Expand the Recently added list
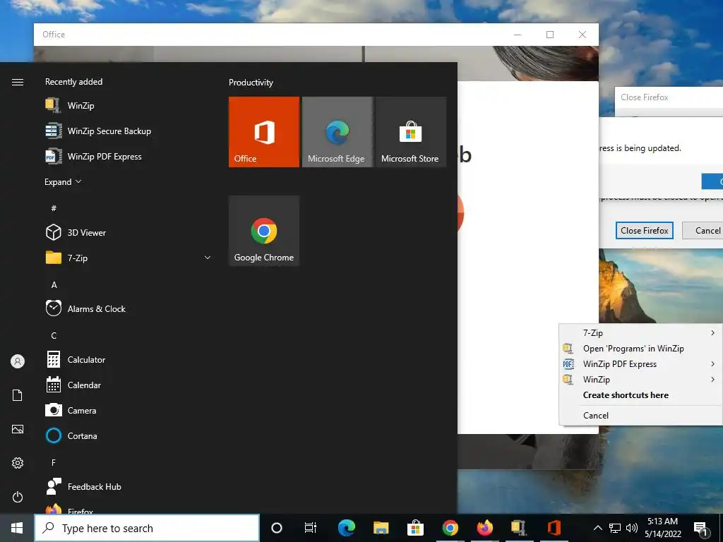 pyautogui.click(x=63, y=181)
